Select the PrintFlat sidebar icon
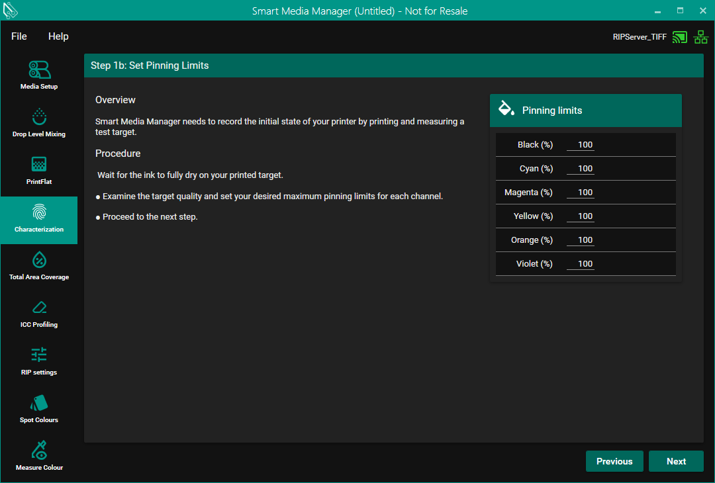This screenshot has width=715, height=483. (x=39, y=164)
